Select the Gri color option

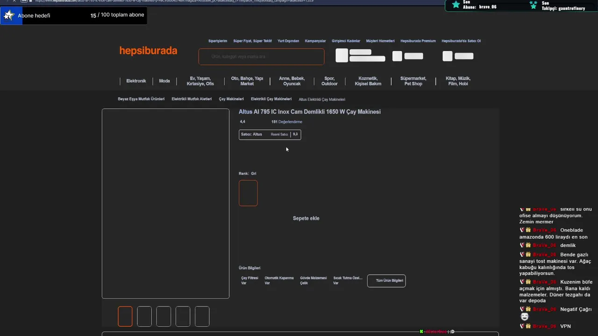coord(248,193)
